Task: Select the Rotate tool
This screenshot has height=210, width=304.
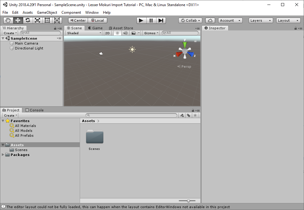Action: click(28, 20)
